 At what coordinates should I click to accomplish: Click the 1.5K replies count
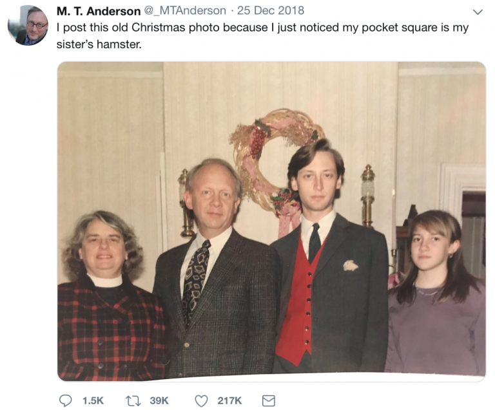tap(93, 400)
